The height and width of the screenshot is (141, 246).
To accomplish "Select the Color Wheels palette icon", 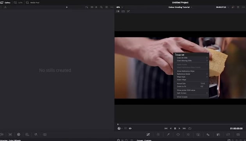I will tap(18, 134).
